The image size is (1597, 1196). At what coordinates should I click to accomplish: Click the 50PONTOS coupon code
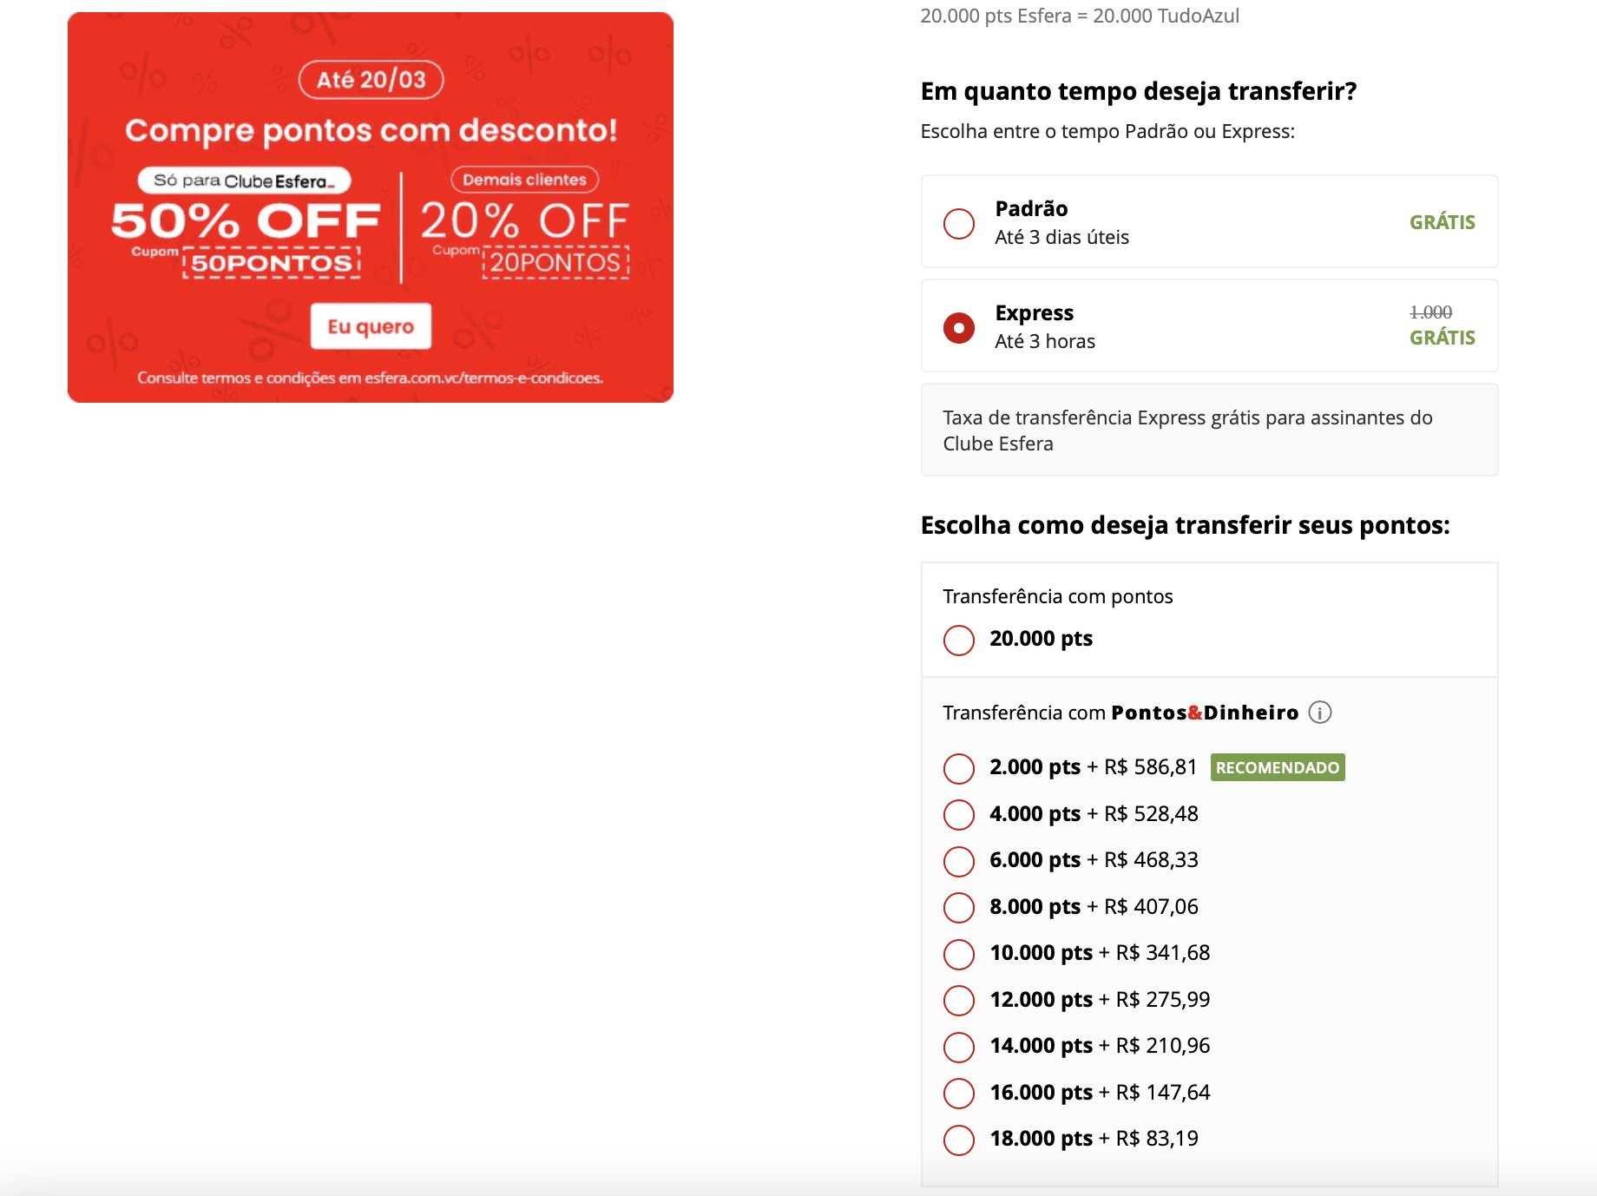[272, 263]
